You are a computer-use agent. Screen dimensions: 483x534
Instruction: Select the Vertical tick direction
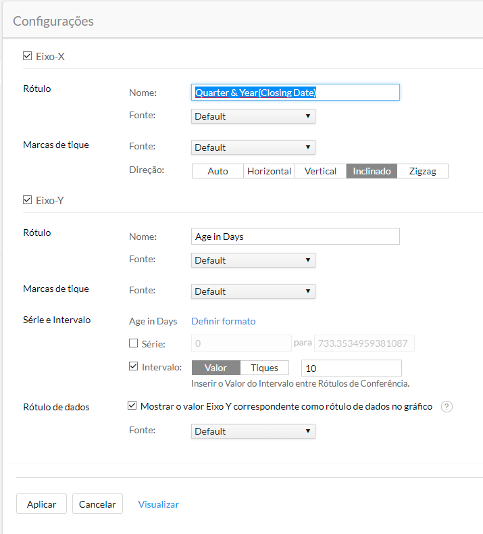tap(321, 171)
